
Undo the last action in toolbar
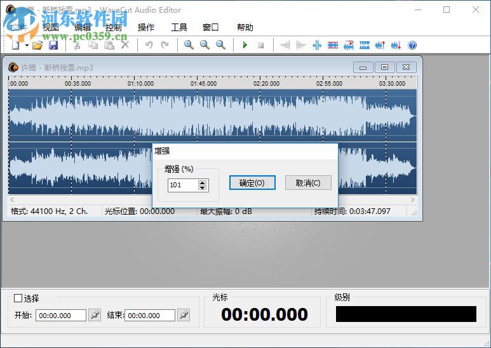coord(149,45)
